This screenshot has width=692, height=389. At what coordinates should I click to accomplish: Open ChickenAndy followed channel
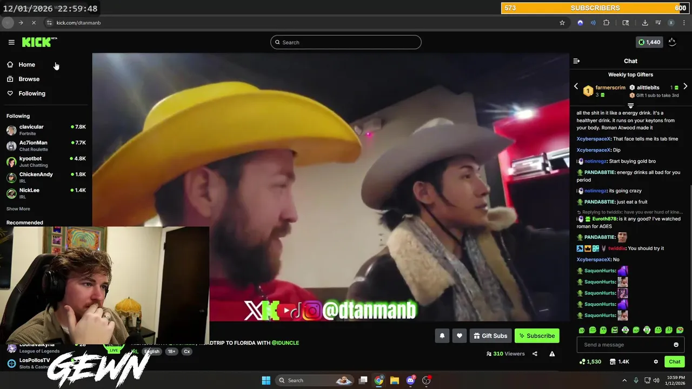46,177
